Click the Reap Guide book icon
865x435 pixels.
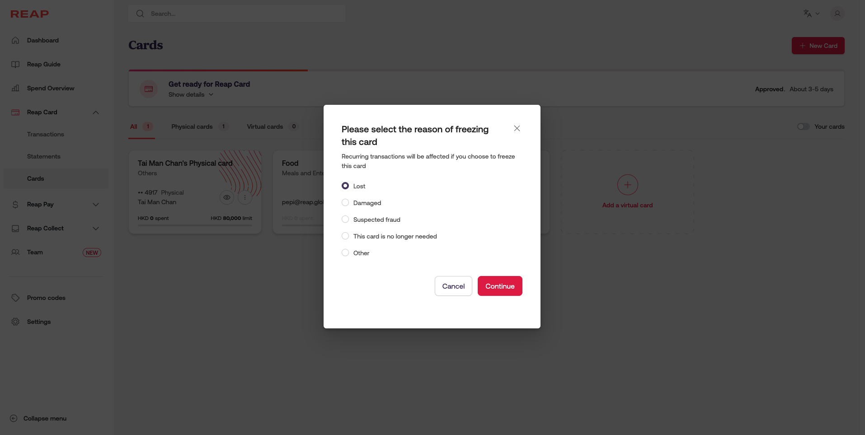pyautogui.click(x=15, y=64)
